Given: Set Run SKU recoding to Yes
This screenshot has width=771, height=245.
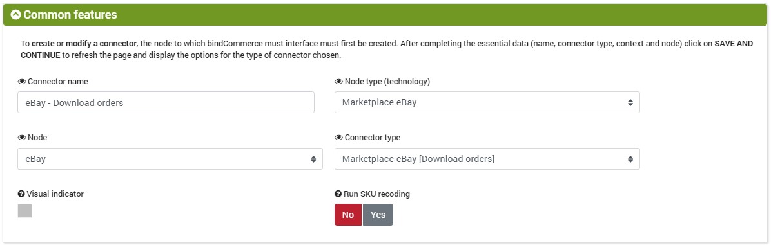Looking at the screenshot, I should pyautogui.click(x=378, y=215).
